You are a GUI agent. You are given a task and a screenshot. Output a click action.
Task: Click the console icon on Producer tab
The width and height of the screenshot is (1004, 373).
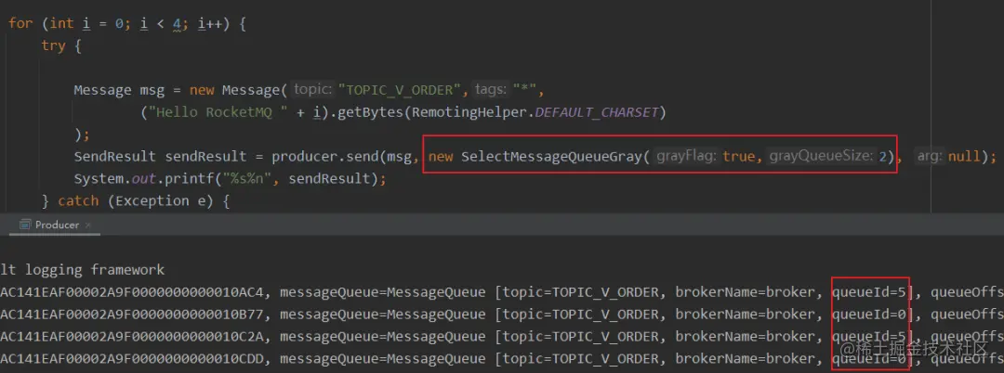click(26, 225)
